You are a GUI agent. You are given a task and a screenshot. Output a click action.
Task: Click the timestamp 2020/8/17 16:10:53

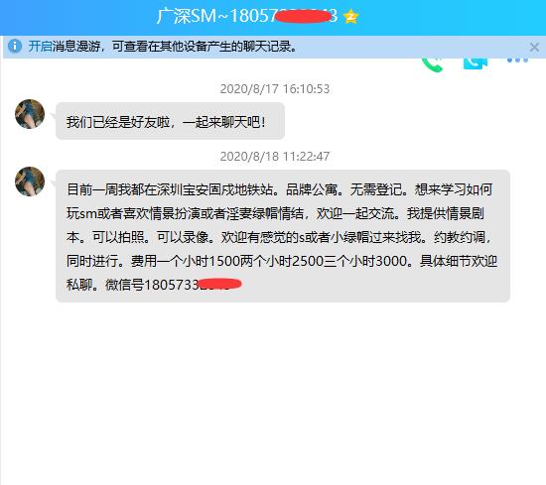(275, 89)
